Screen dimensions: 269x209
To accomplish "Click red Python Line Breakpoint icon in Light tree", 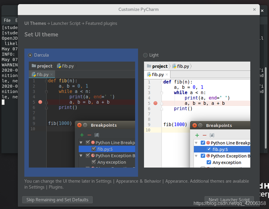I will click(208, 143).
